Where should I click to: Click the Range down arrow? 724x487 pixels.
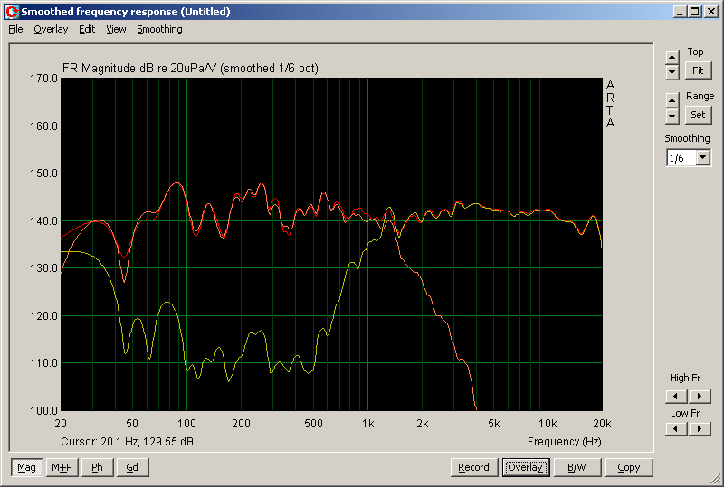(672, 116)
